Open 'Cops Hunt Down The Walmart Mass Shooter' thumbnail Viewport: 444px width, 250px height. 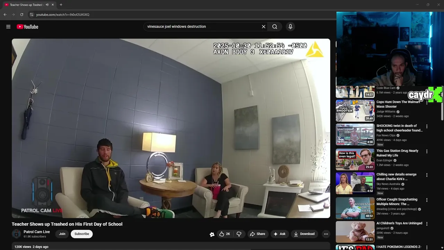click(355, 111)
